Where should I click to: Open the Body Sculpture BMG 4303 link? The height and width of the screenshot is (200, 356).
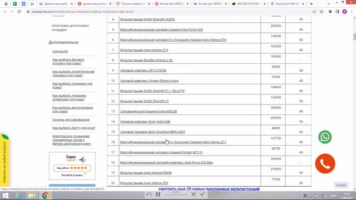click(152, 132)
